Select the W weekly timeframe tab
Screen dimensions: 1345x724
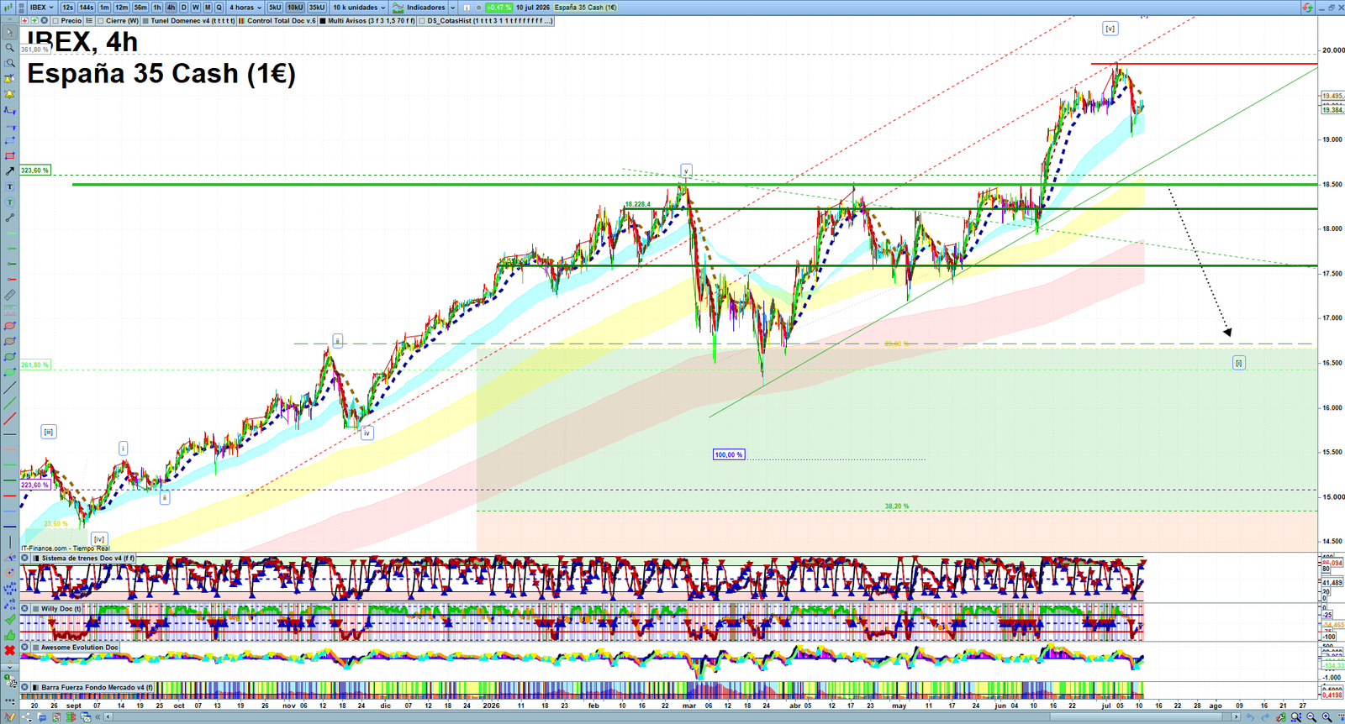tap(195, 7)
